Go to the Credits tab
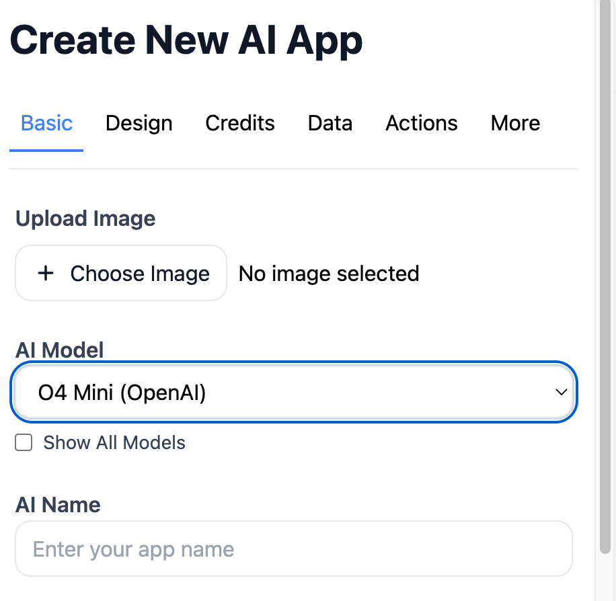 coord(240,123)
